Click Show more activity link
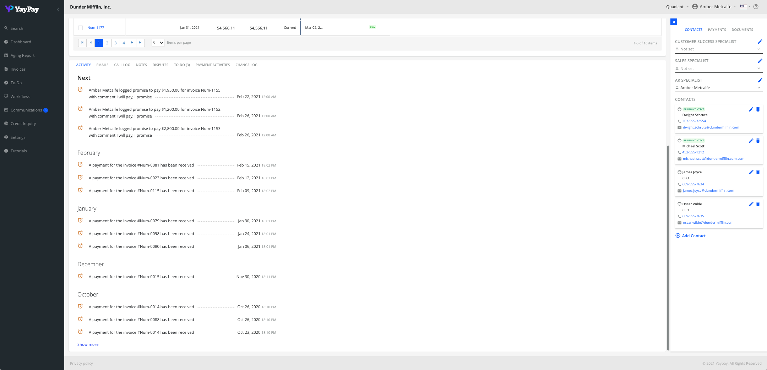The image size is (767, 370). [88, 344]
